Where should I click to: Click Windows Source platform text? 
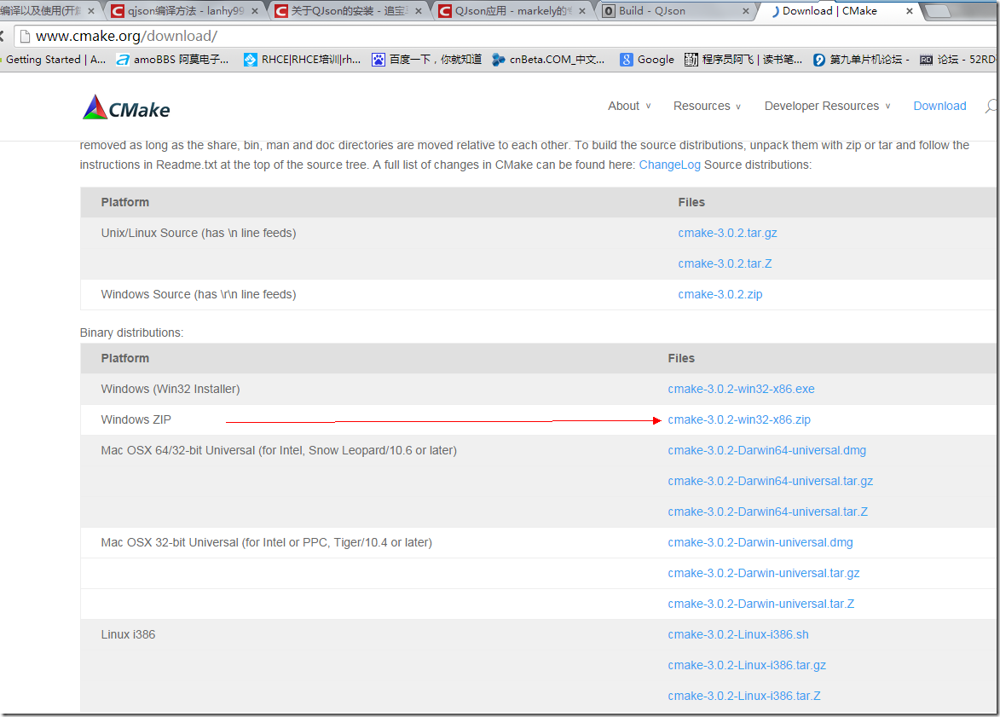199,294
